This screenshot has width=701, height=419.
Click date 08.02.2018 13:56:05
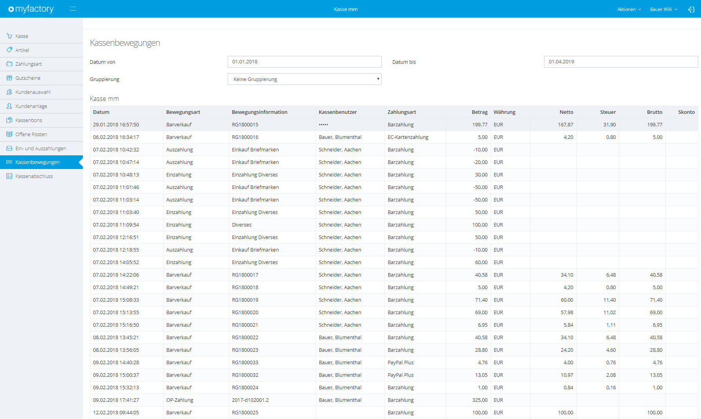116,350
